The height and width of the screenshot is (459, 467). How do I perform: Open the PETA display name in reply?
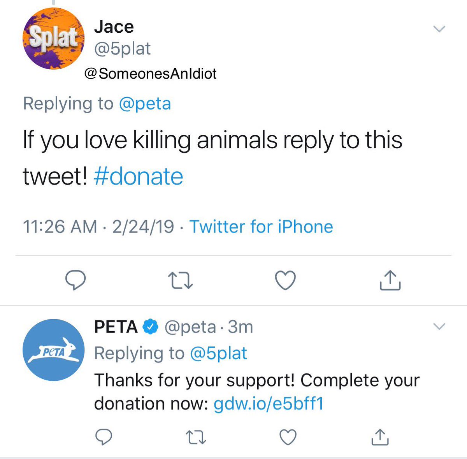[116, 327]
